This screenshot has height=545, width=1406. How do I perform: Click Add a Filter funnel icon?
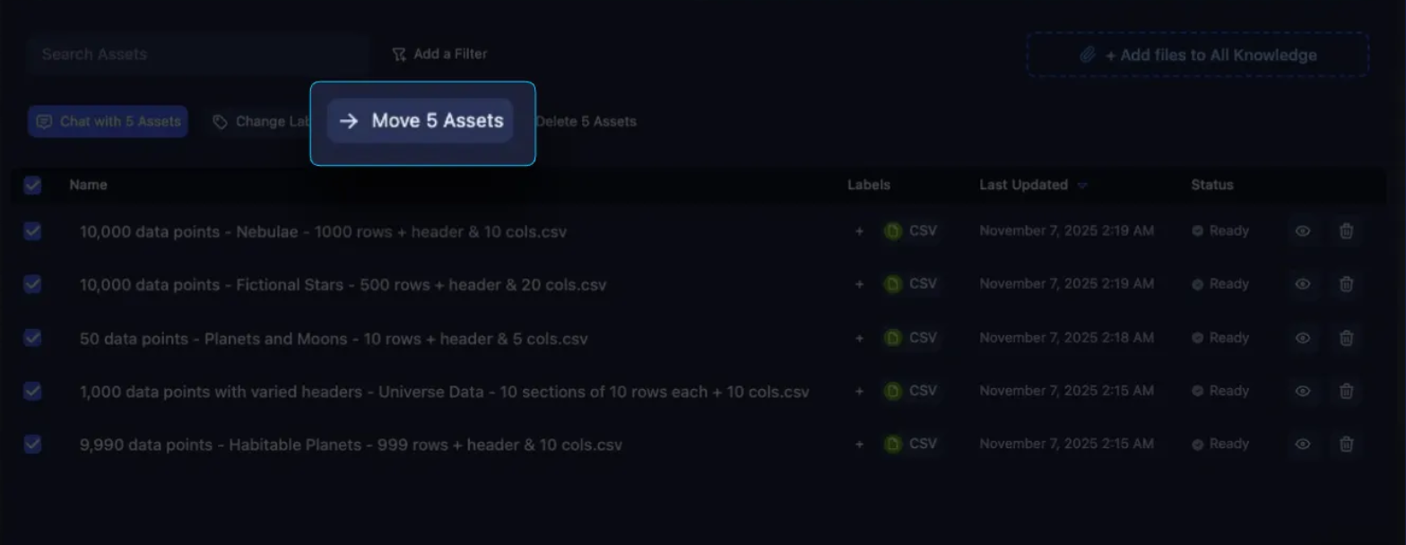tap(399, 55)
